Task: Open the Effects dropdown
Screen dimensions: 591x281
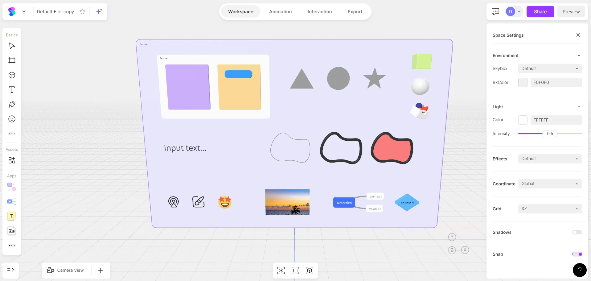Action: click(550, 159)
